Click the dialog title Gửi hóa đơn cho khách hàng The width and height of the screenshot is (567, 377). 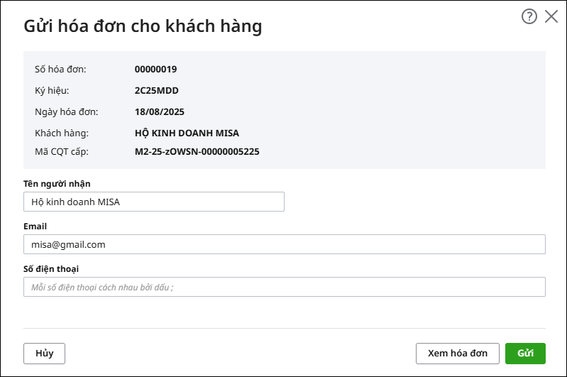click(x=143, y=26)
